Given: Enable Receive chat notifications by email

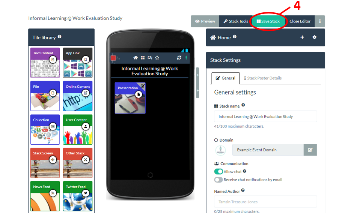Looking at the screenshot, I should coord(218,180).
